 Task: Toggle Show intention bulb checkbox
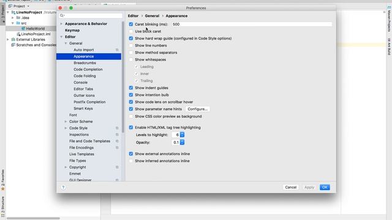click(x=131, y=95)
